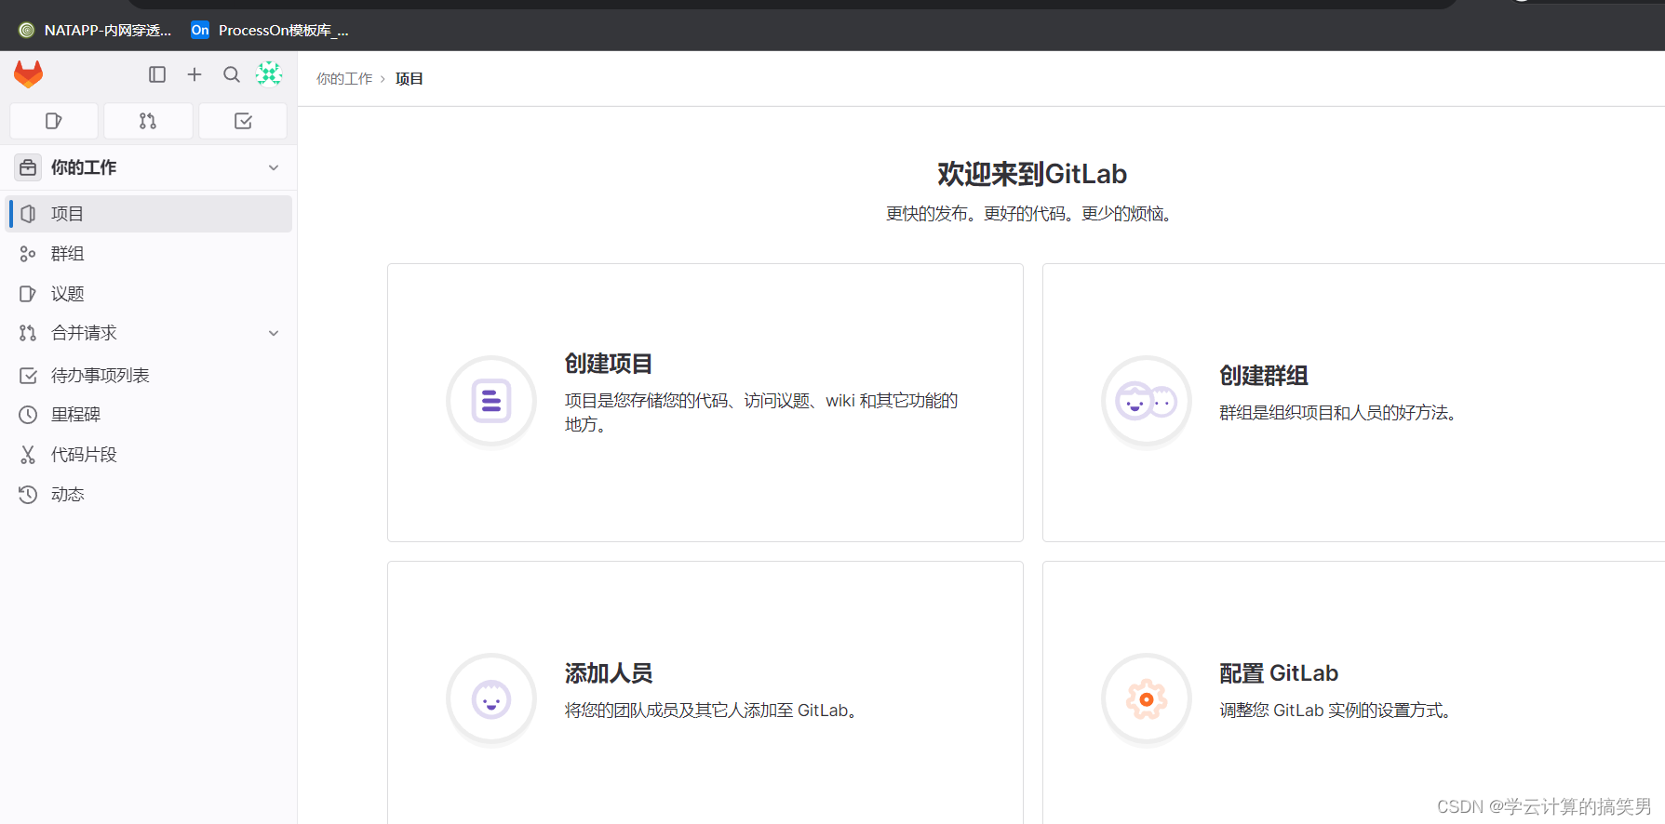The image size is (1665, 824).
Task: Click the 项目是您存储您的代码 description text
Action: coord(761,413)
